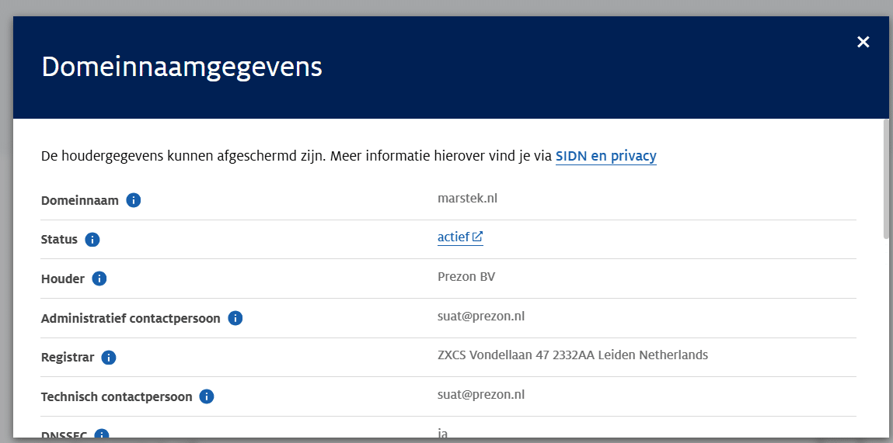Click the Houder row label

[x=63, y=279]
